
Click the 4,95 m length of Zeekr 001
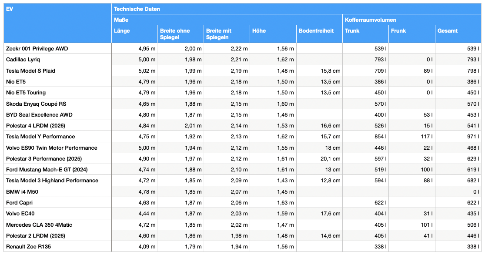pos(147,49)
